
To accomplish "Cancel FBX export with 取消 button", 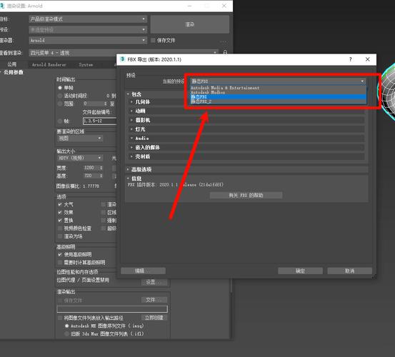I will pos(350,271).
